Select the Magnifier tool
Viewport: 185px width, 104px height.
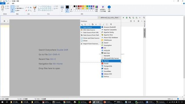(x=31, y=10)
